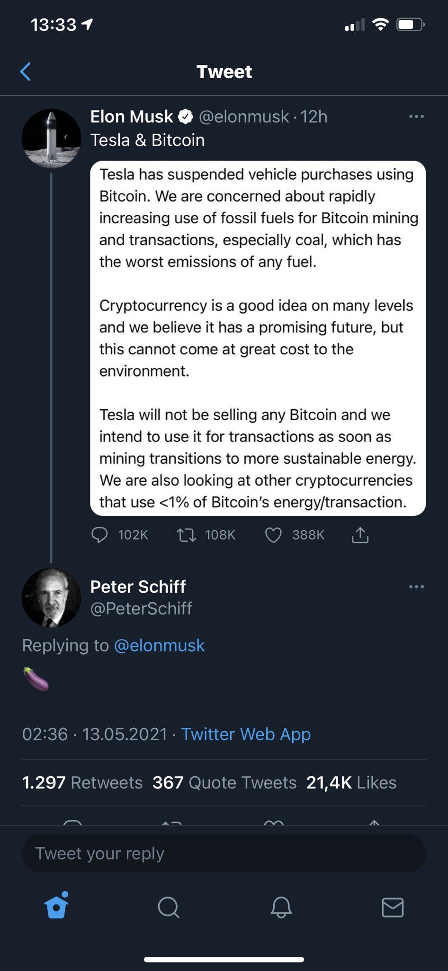
Task: Open reply icon under Elon Musk's tweet
Action: coord(99,535)
